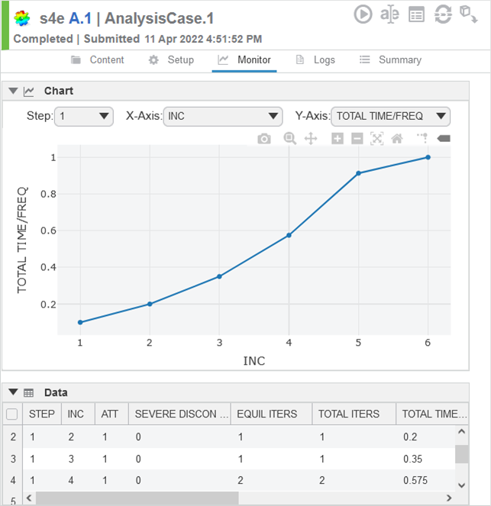Viewport: 491px width, 506px height.
Task: Click the rename text icon
Action: coord(390,14)
